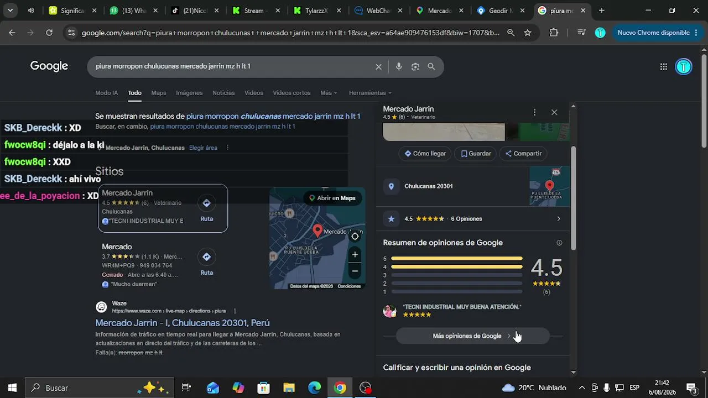Switch to the Imágenes results tab
The height and width of the screenshot is (398, 708).
click(189, 93)
